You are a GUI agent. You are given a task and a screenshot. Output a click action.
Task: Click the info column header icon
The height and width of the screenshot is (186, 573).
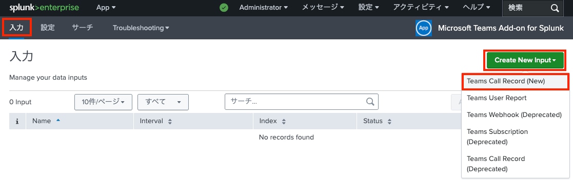[x=17, y=121]
